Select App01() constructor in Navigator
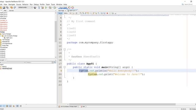 (x=4, y=67)
